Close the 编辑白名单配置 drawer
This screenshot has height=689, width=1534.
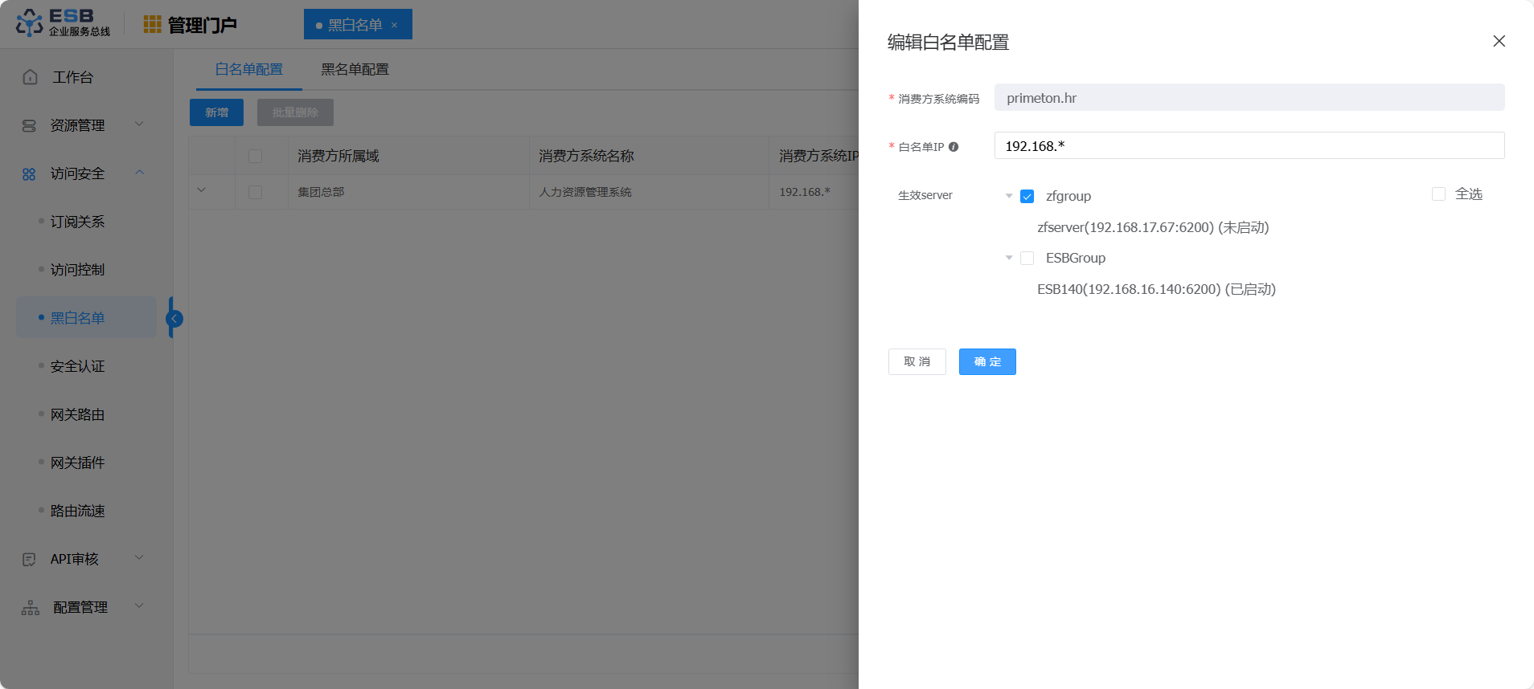1499,41
